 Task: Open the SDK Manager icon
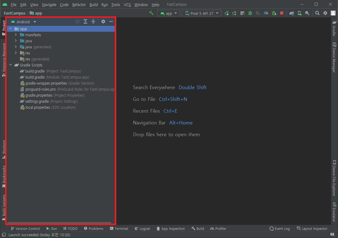click(x=307, y=13)
